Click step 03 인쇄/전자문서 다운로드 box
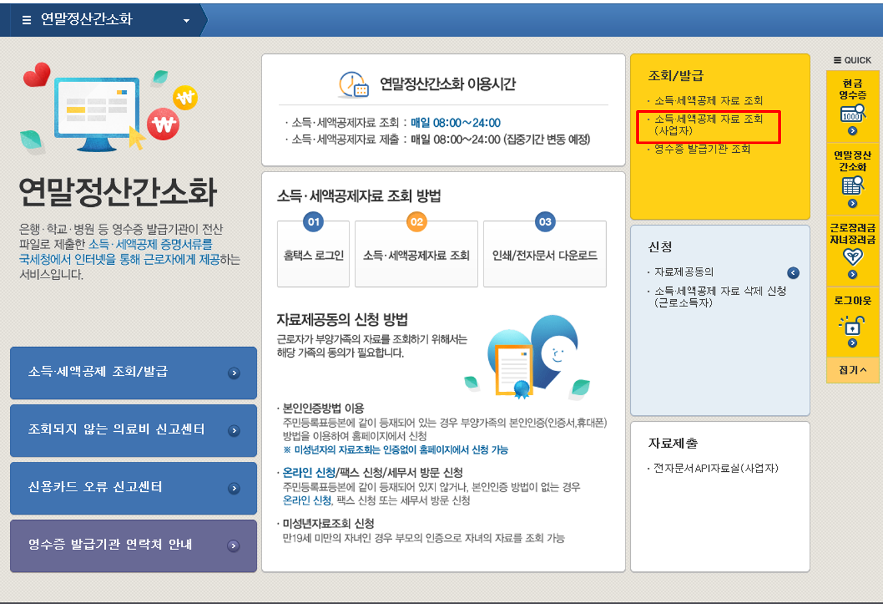883x604 pixels. pos(545,254)
